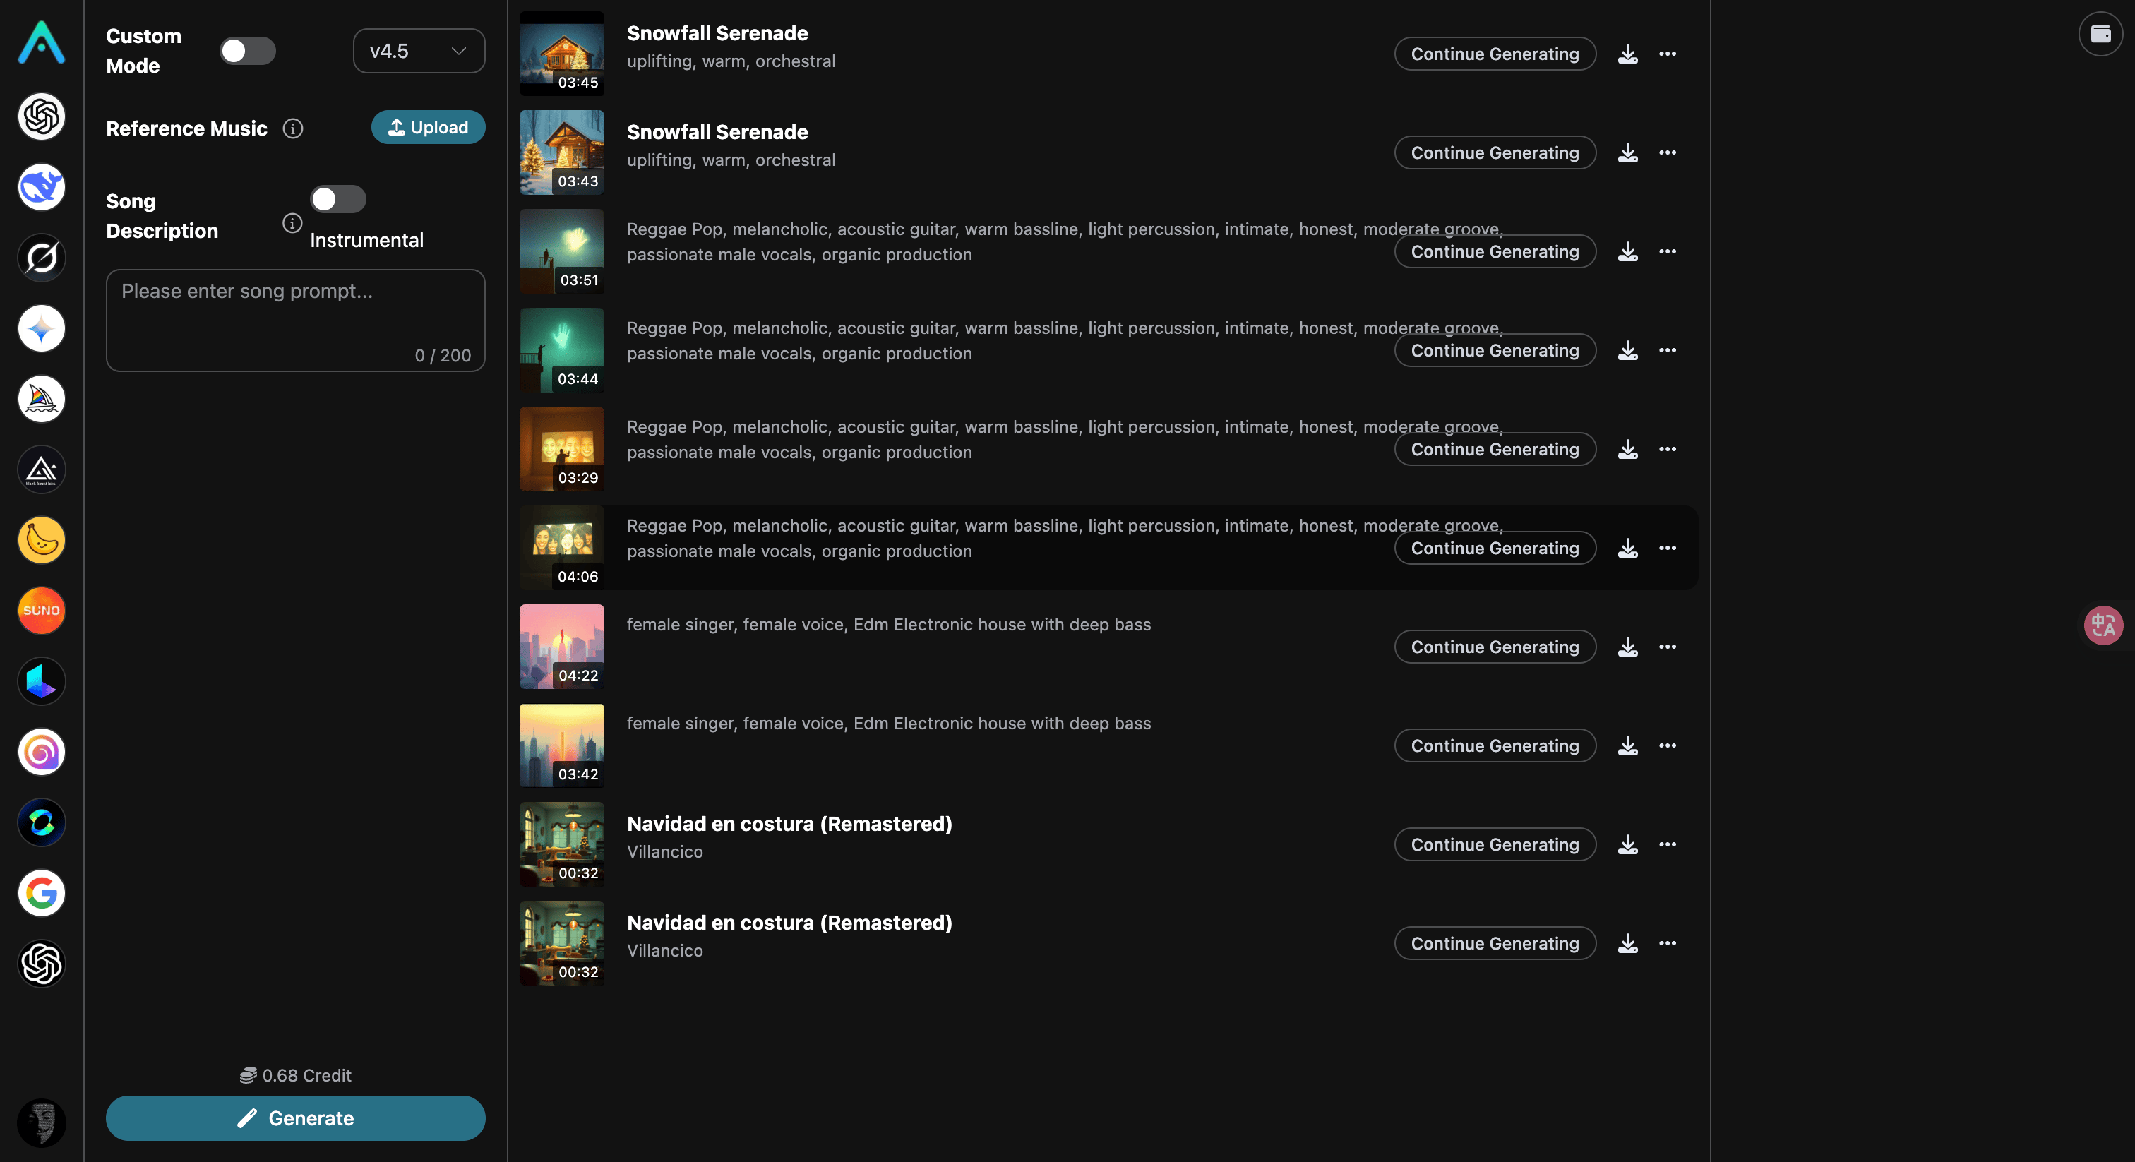The width and height of the screenshot is (2135, 1162).
Task: Download the first Snowfall Serenade track
Action: pos(1628,54)
